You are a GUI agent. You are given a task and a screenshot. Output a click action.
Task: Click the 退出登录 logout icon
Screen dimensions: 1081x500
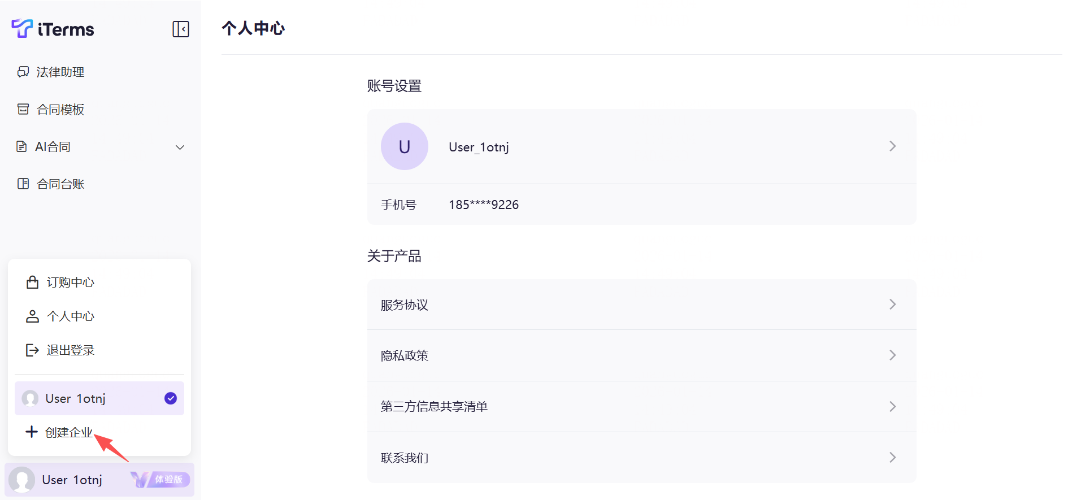32,350
